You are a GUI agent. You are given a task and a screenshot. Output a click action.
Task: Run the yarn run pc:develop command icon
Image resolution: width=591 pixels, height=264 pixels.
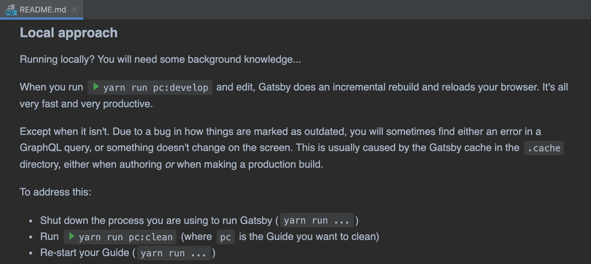pos(96,87)
